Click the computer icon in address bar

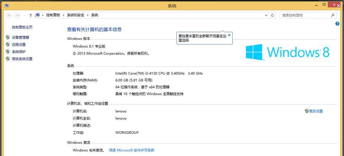pyautogui.click(x=38, y=15)
